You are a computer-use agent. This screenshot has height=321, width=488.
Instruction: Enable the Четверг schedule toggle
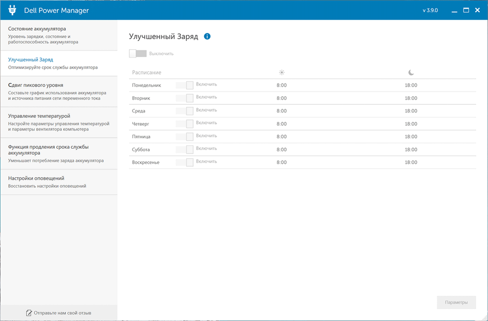tap(185, 124)
